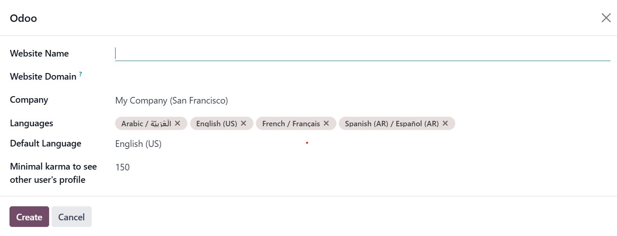Select the Arabic tag label
Screen dimensions: 617x236
(x=146, y=123)
